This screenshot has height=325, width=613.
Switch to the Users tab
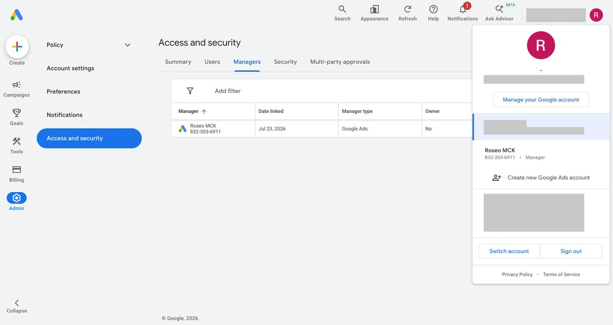click(x=212, y=62)
